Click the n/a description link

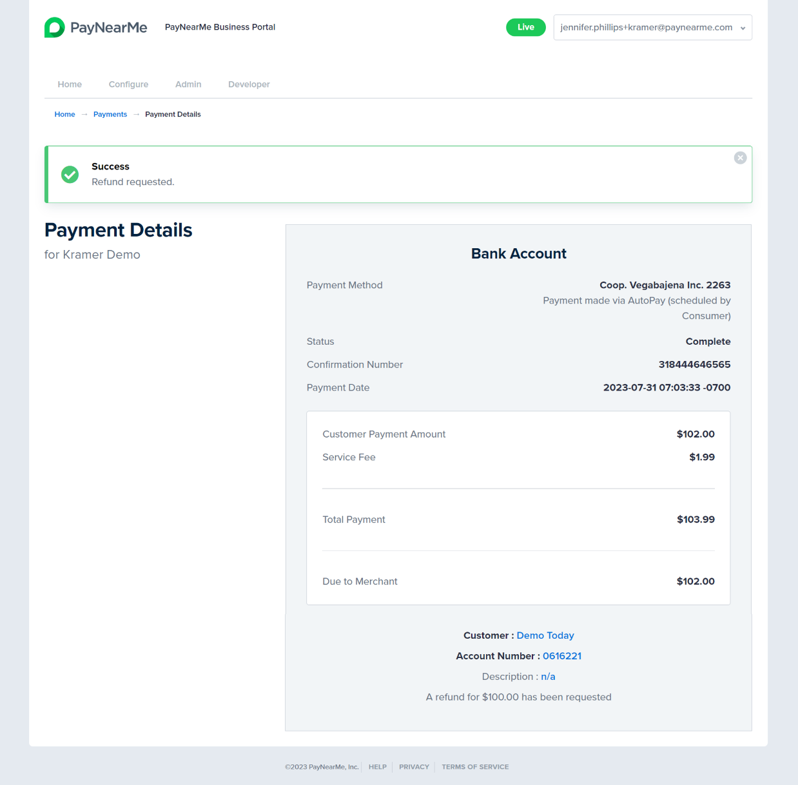pos(548,677)
